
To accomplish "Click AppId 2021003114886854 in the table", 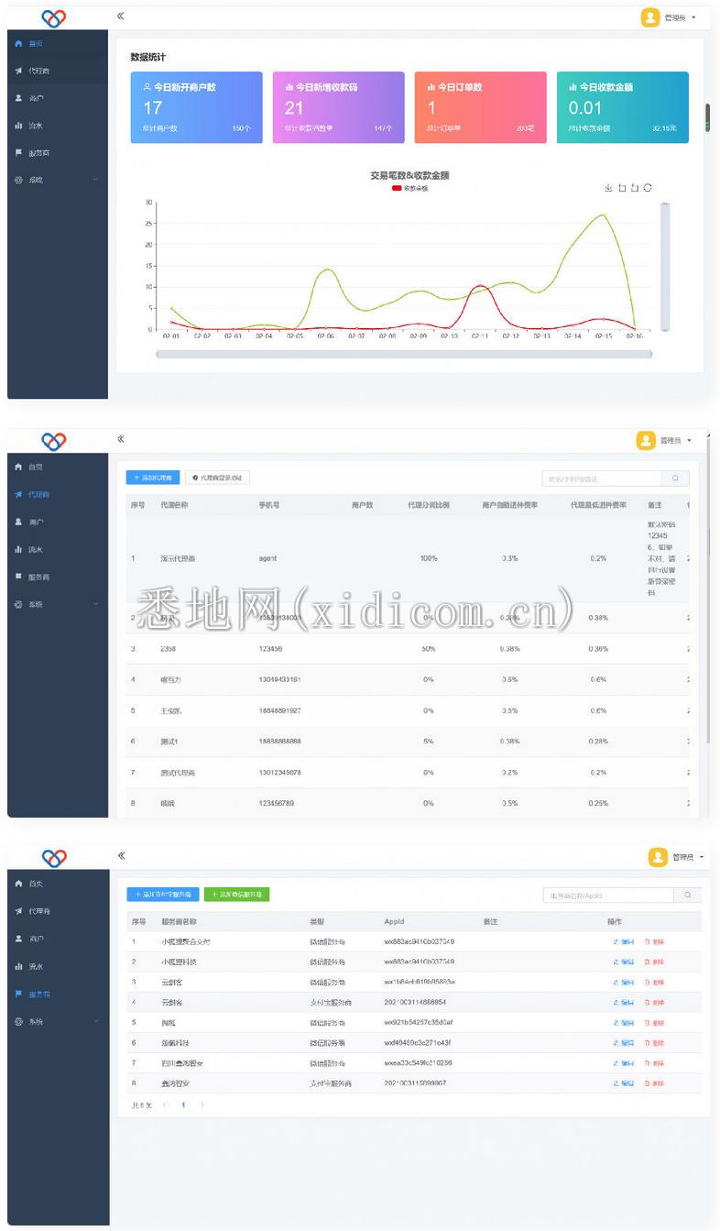I will point(415,1003).
